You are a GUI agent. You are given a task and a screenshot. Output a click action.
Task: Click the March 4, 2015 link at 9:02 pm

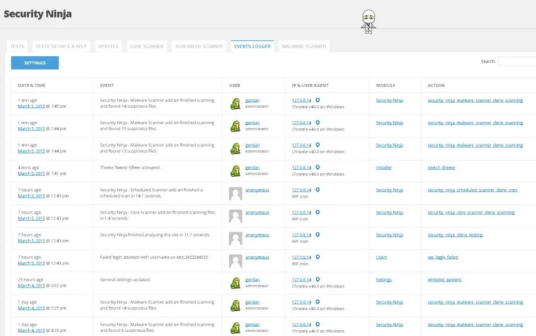click(x=32, y=286)
